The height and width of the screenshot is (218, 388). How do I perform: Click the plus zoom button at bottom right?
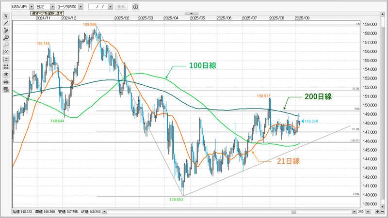tap(377, 212)
